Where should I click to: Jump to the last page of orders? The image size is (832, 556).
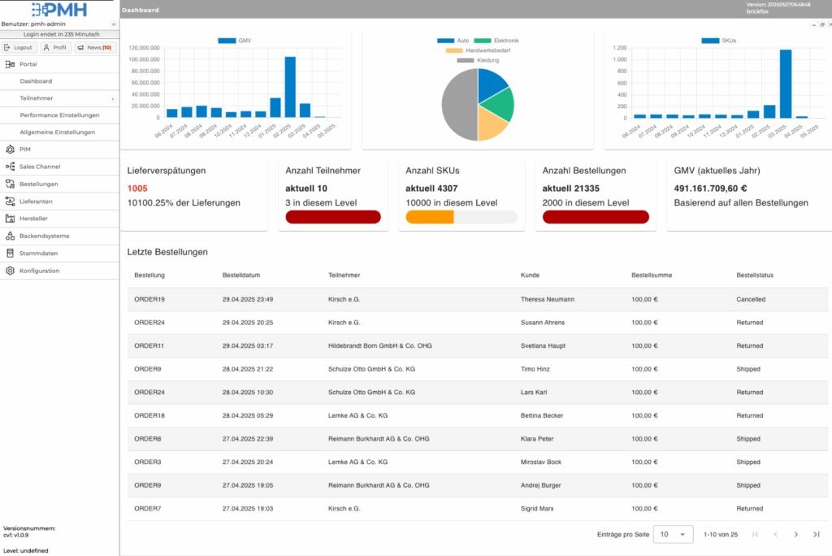coord(817,534)
